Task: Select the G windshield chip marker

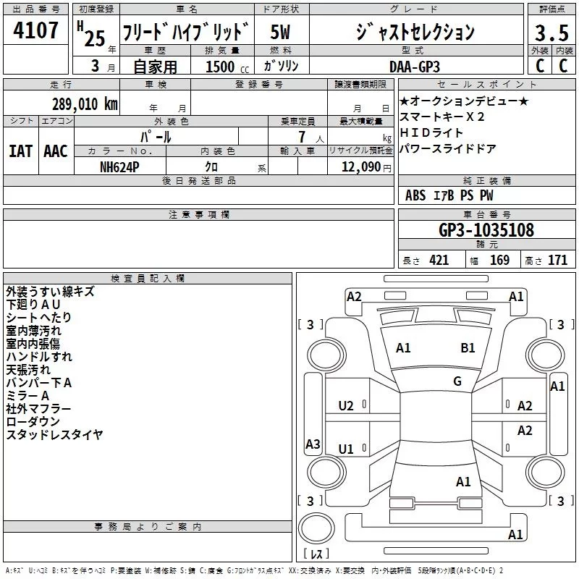Action: [x=457, y=381]
